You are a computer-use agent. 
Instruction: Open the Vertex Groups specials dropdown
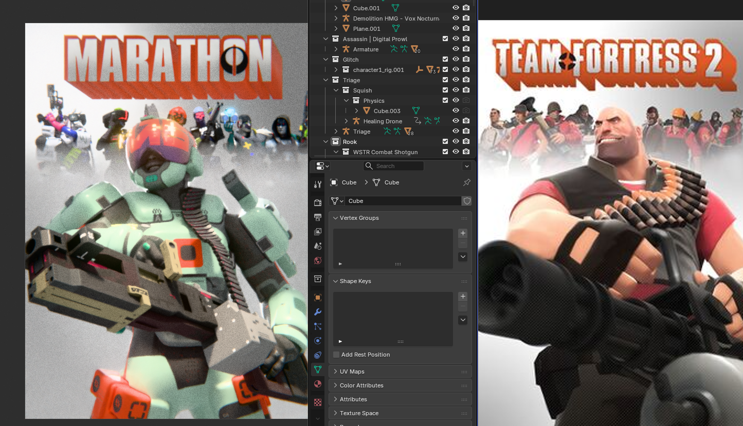[463, 256]
